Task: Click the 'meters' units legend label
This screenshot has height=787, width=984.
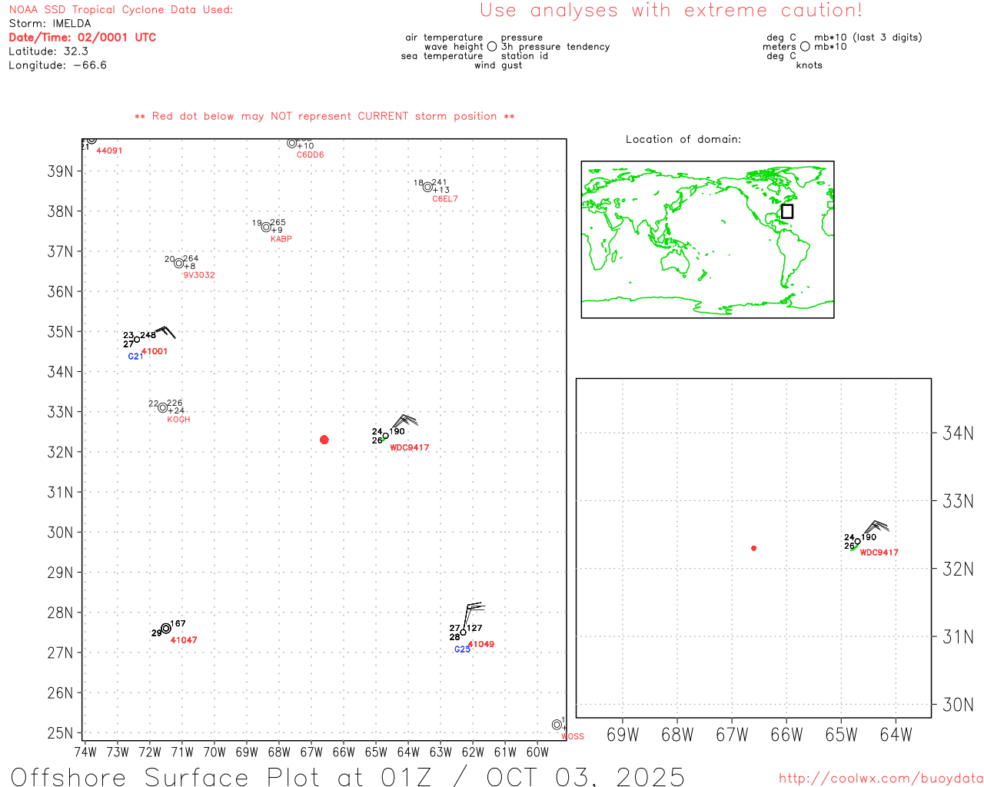Action: tap(780, 47)
